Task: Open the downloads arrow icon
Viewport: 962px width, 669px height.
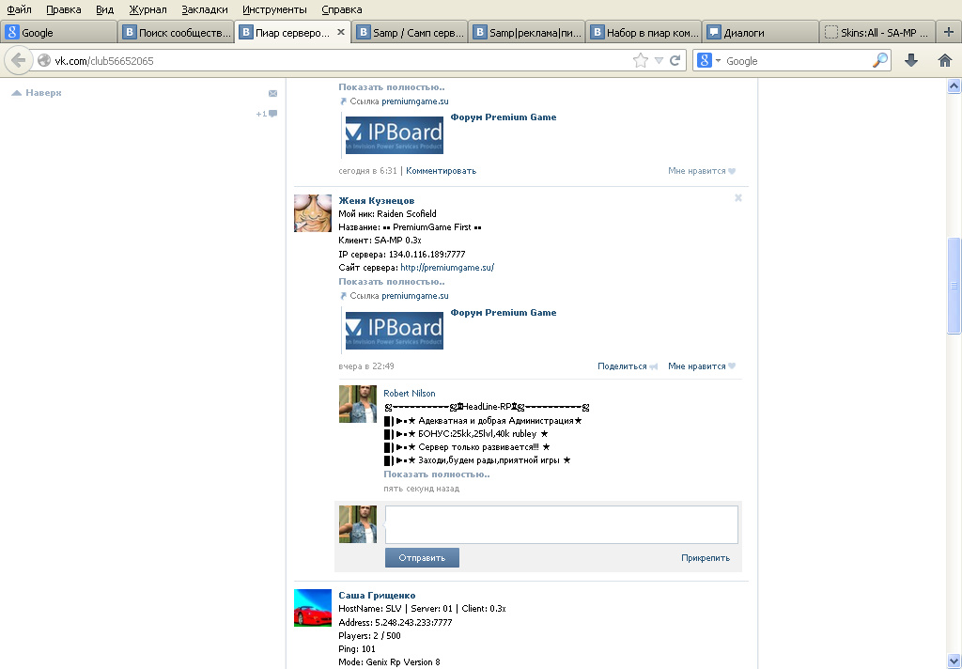Action: (x=910, y=60)
